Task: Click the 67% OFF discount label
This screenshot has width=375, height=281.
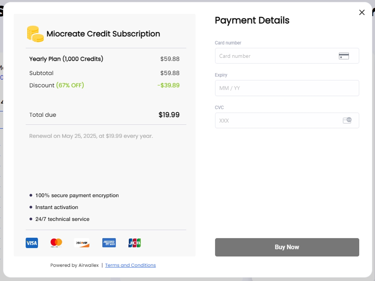Action: tap(70, 85)
